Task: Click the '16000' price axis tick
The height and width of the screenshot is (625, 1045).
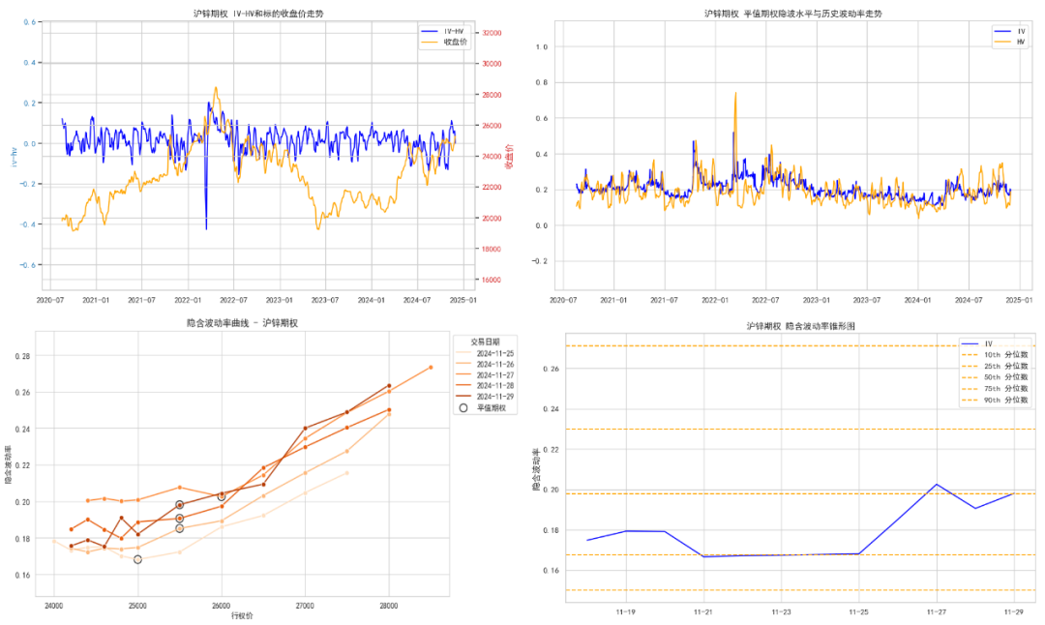Action: [492, 280]
